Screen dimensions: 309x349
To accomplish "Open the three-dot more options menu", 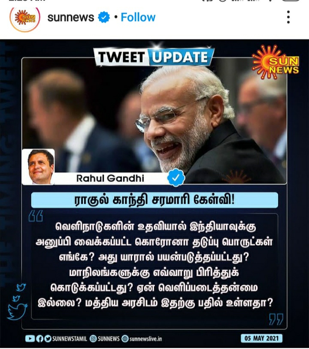I will point(288,17).
